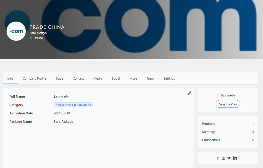Open the LinkedIn social icon

click(x=235, y=158)
